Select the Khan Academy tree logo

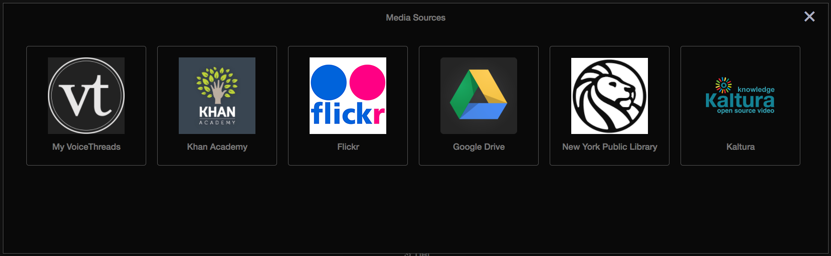217,96
